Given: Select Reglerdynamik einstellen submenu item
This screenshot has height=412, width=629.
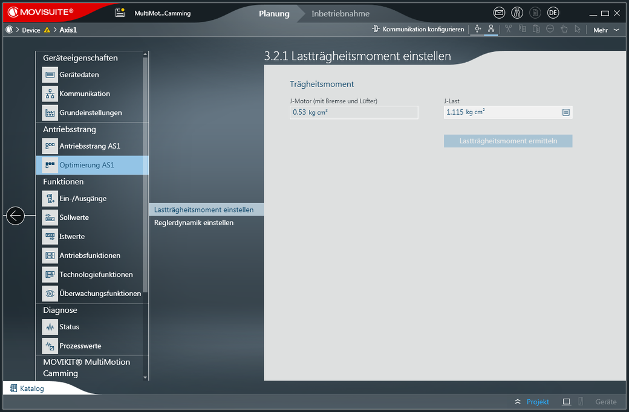Looking at the screenshot, I should click(194, 223).
